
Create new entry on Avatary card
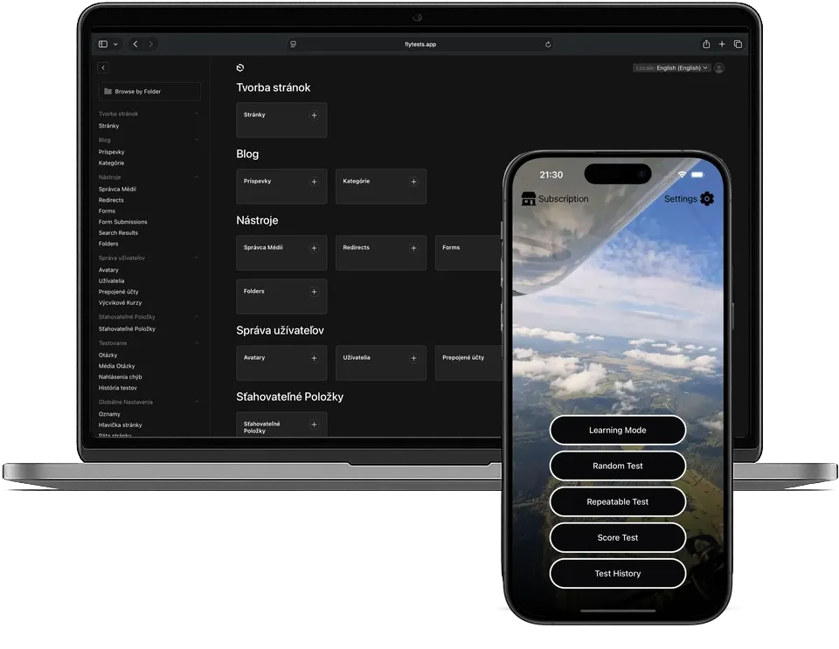[x=314, y=358]
